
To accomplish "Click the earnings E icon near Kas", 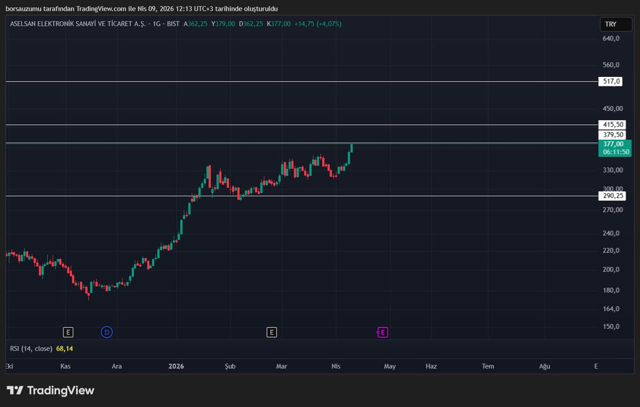I will tap(68, 332).
